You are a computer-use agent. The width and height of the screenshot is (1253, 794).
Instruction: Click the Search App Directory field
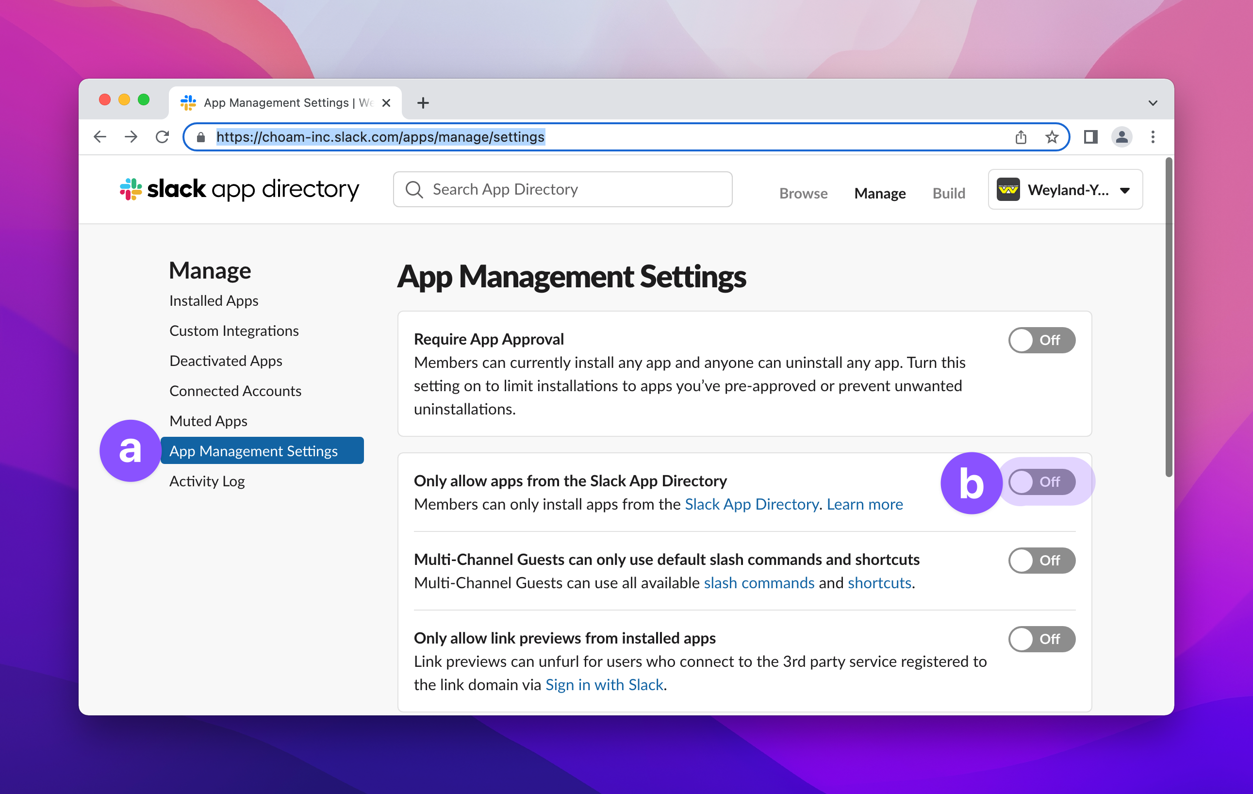point(562,189)
